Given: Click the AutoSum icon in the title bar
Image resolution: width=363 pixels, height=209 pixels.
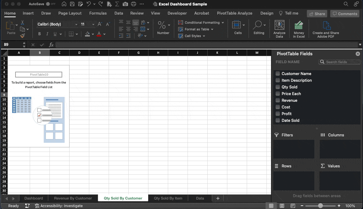Looking at the screenshot, I should pos(117,4).
